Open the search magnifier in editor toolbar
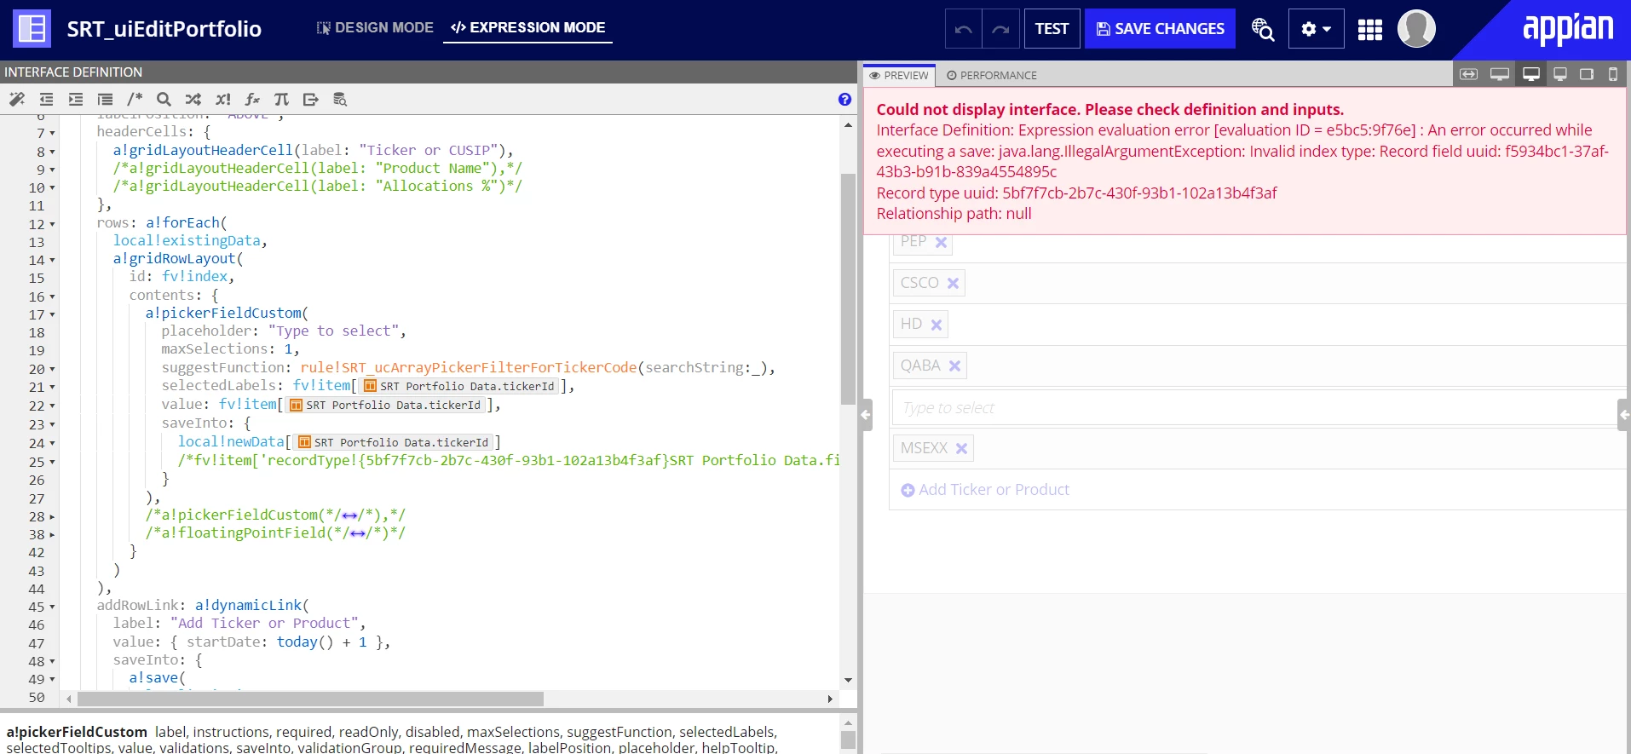The width and height of the screenshot is (1631, 754). [164, 100]
